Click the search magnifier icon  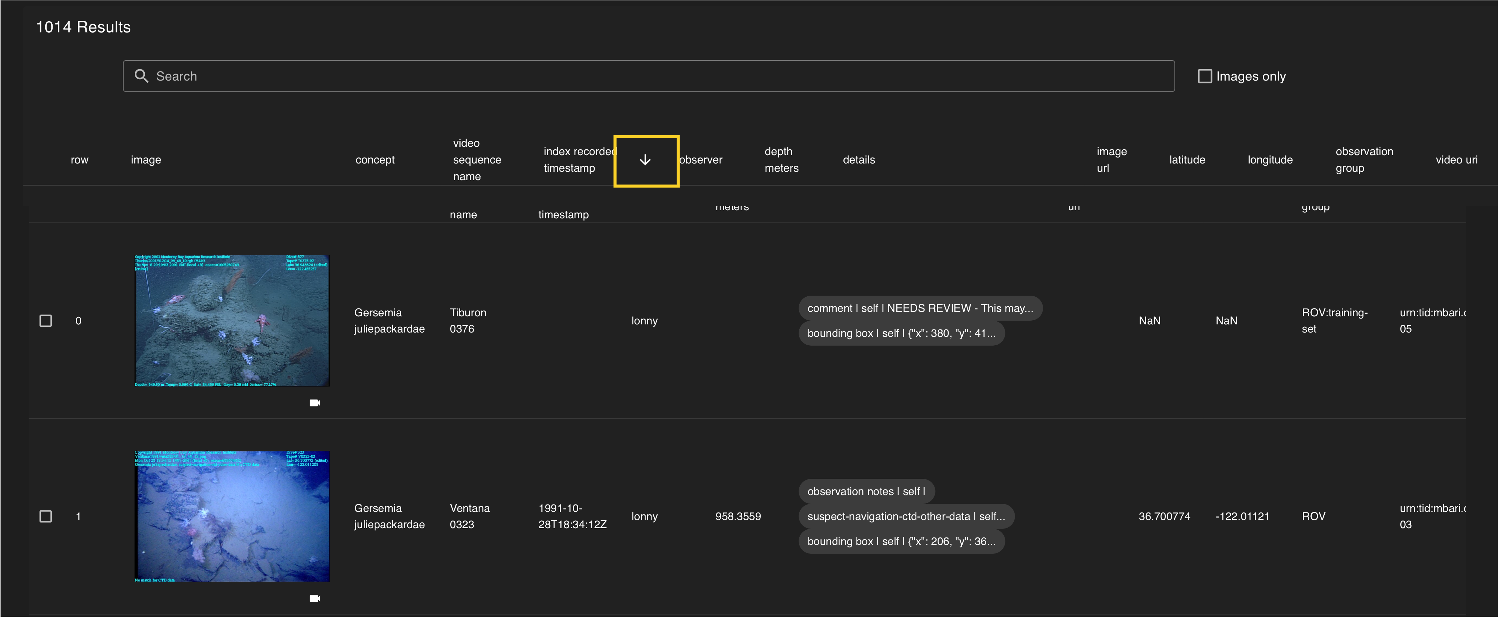(141, 76)
